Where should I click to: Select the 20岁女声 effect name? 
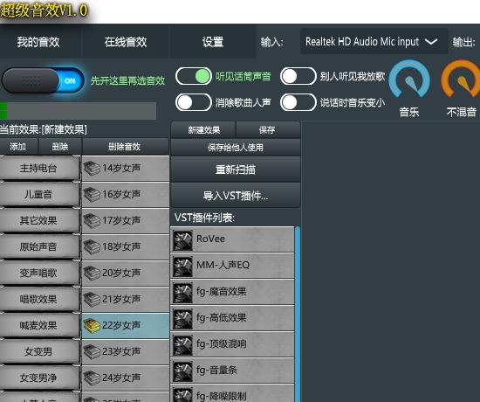(x=121, y=273)
